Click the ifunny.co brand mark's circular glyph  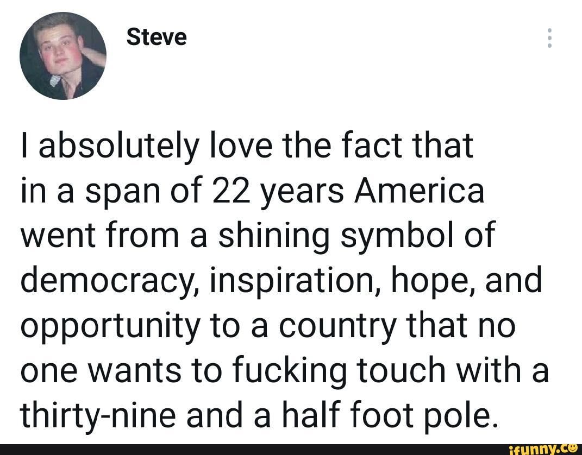572,448
